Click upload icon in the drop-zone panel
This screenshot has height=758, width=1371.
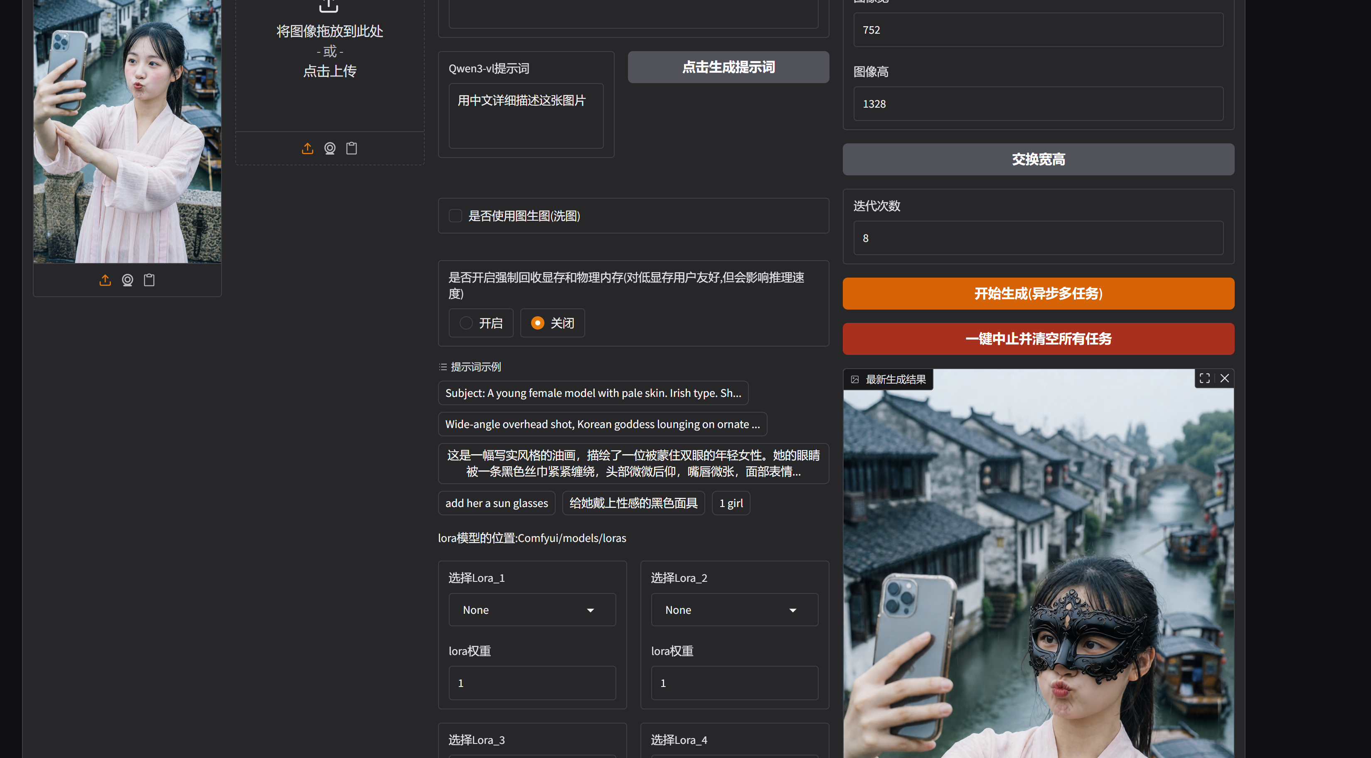tap(308, 148)
